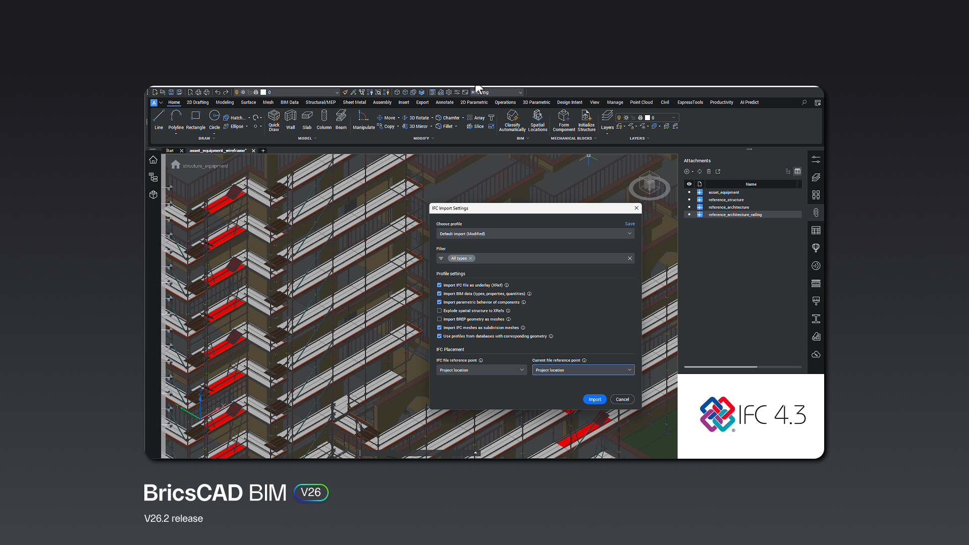Click the Import button
The width and height of the screenshot is (969, 545).
click(x=595, y=399)
